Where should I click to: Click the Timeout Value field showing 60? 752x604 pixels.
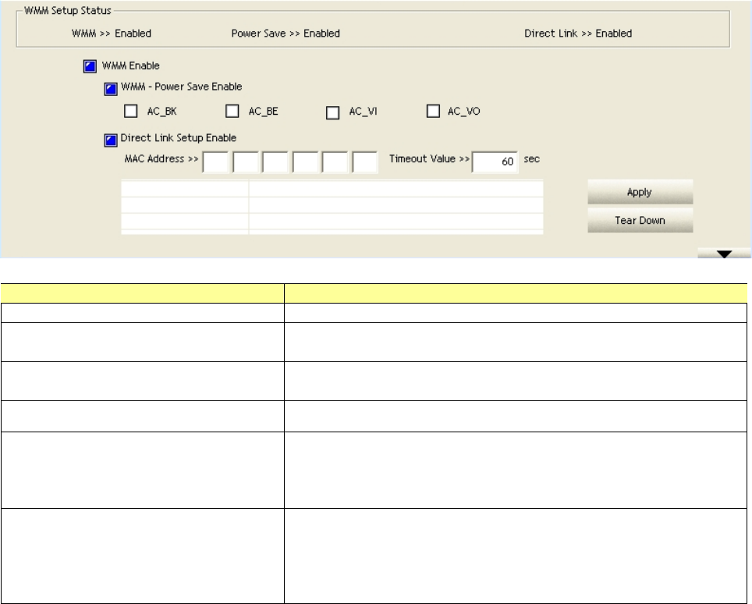click(495, 162)
